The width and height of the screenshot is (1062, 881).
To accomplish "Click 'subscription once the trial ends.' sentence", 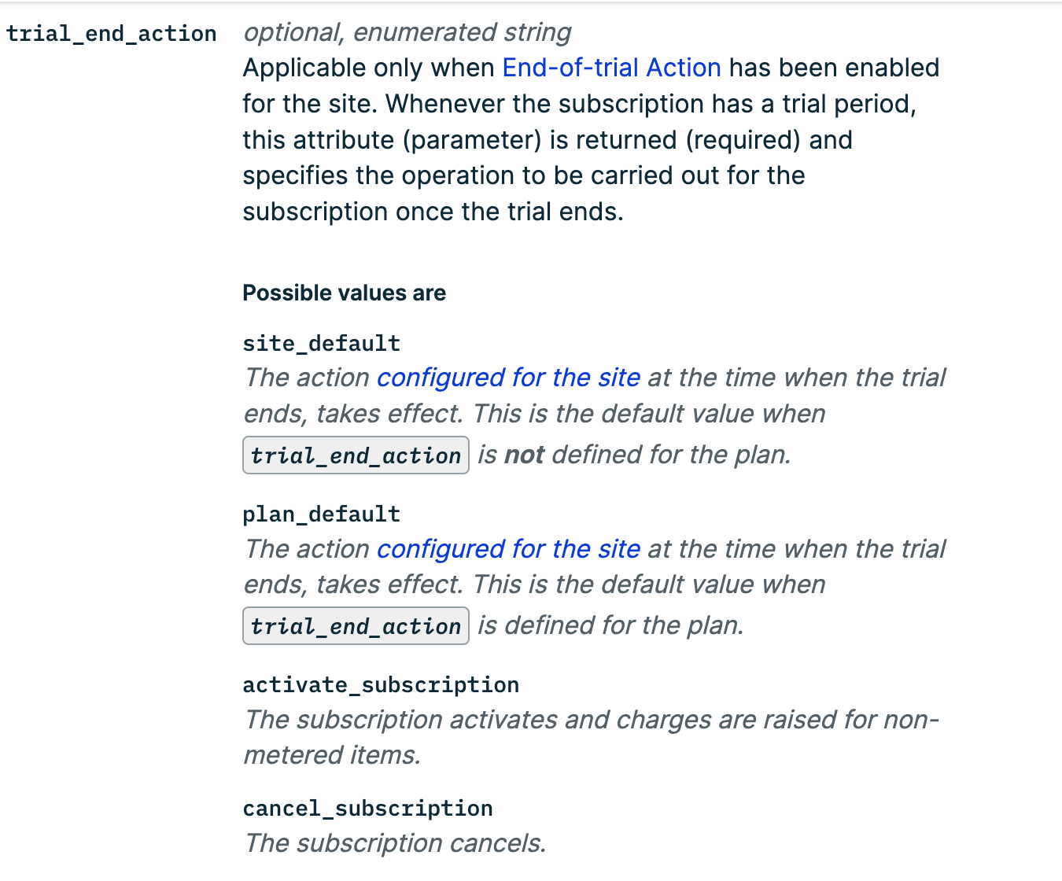I will point(433,212).
